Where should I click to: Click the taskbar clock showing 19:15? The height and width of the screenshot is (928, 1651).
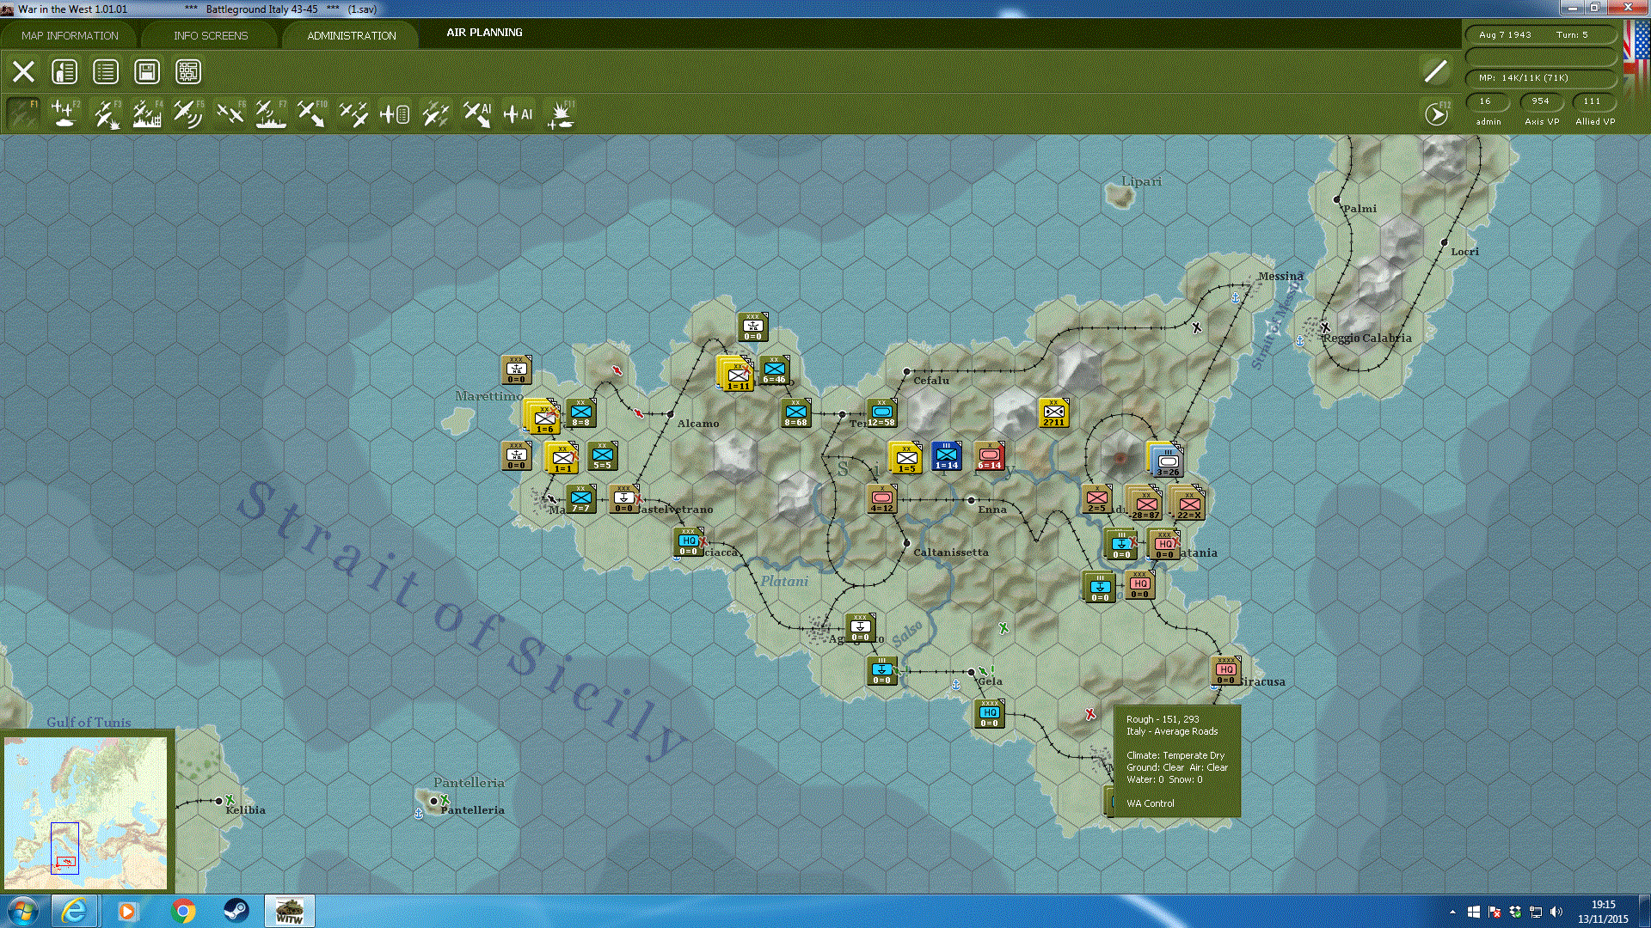point(1603,905)
